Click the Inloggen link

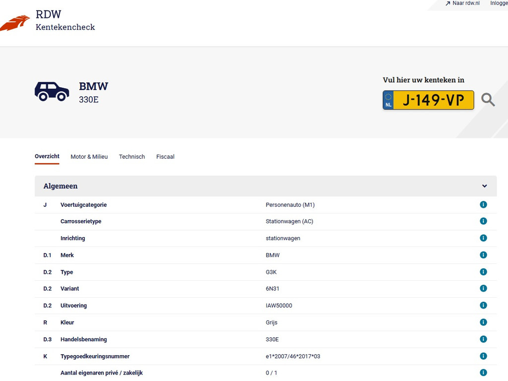click(x=499, y=3)
